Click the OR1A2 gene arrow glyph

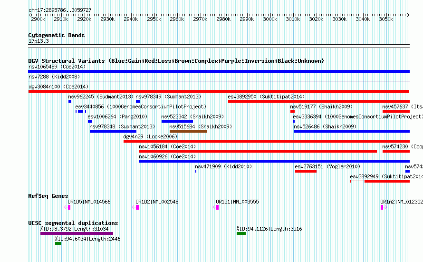[x=384, y=207]
